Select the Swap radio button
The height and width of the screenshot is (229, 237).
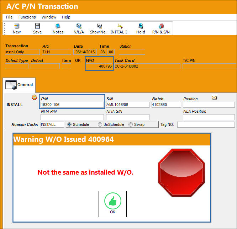click(x=131, y=124)
